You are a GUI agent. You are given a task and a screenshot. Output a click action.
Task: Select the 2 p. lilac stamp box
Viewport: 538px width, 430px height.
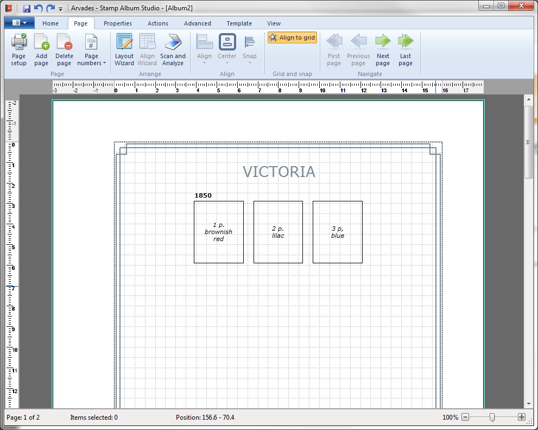click(x=278, y=232)
